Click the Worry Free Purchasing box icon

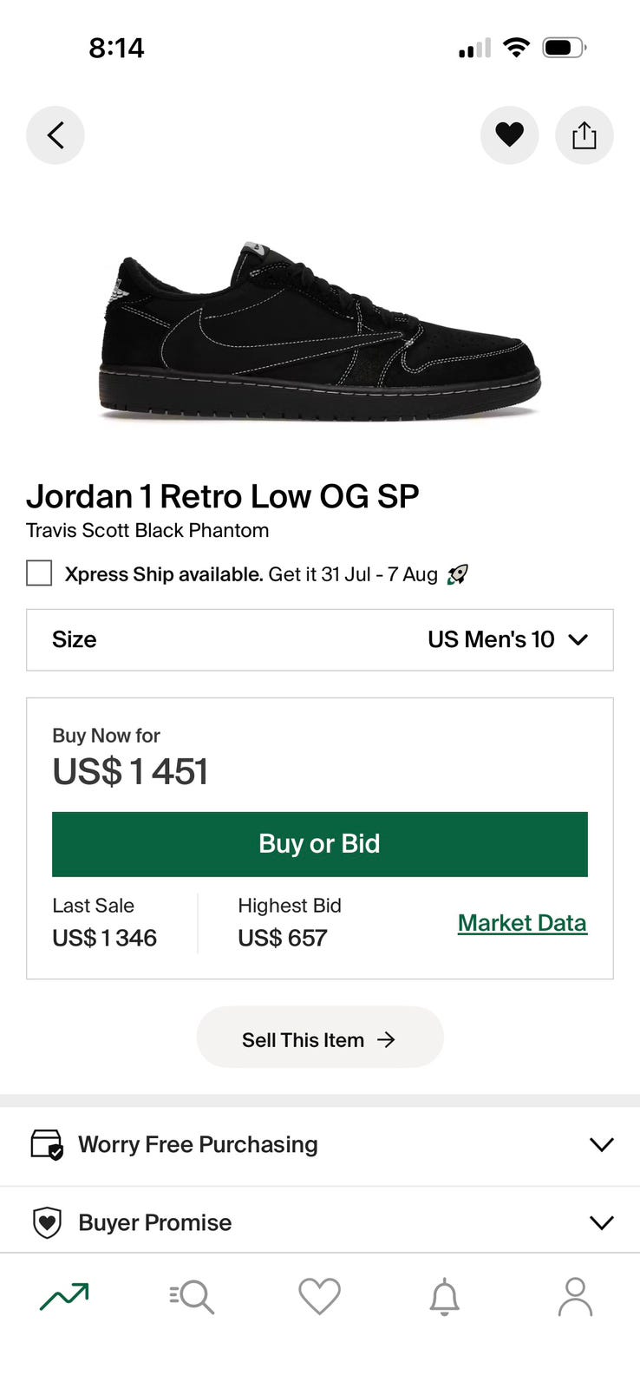coord(47,1144)
